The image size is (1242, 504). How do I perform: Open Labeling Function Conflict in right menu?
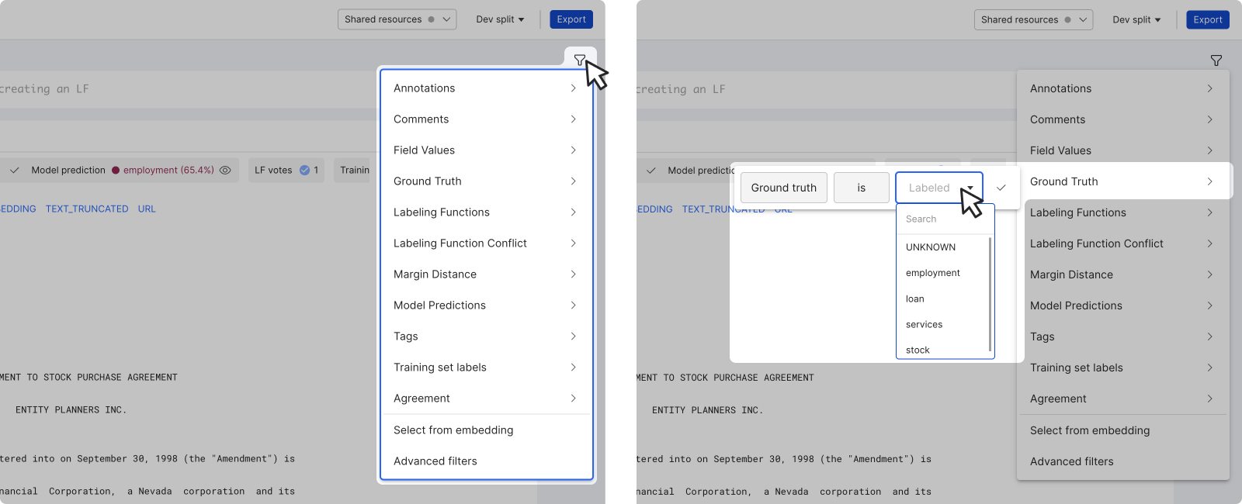click(1123, 243)
